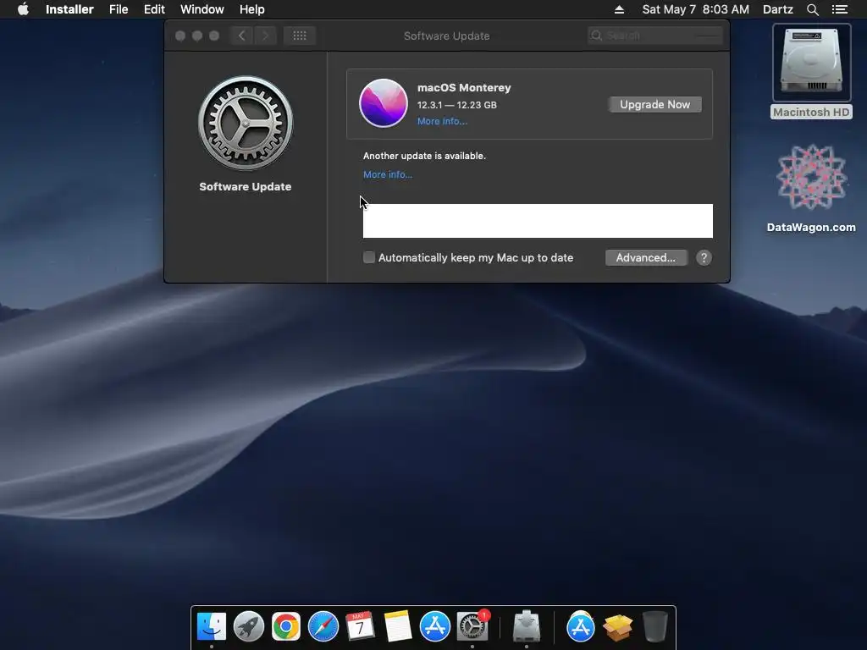867x650 pixels.
Task: Click the Dartz user name in menu bar
Action: coord(777,9)
